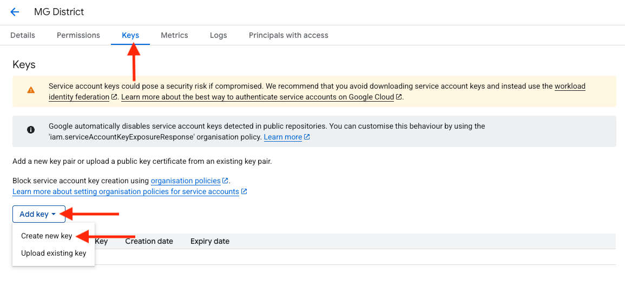
Task: Click the Expiry date column header
Action: [x=210, y=241]
